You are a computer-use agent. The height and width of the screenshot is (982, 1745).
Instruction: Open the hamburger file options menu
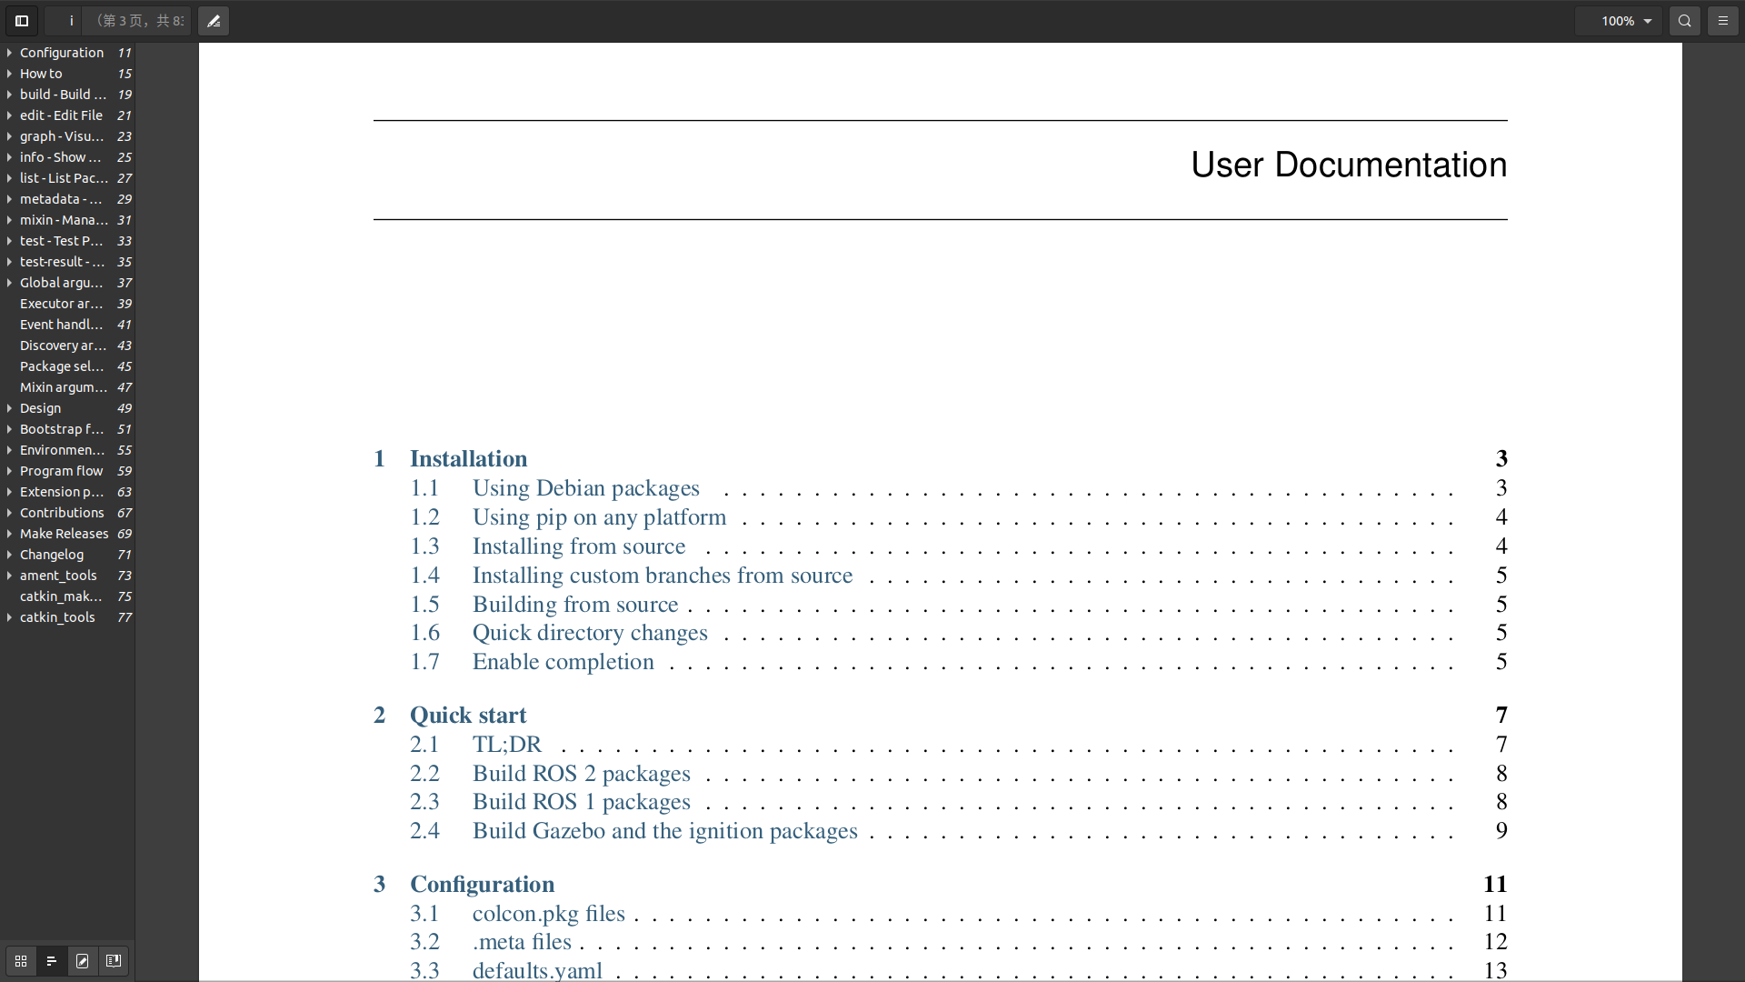pos(1723,21)
